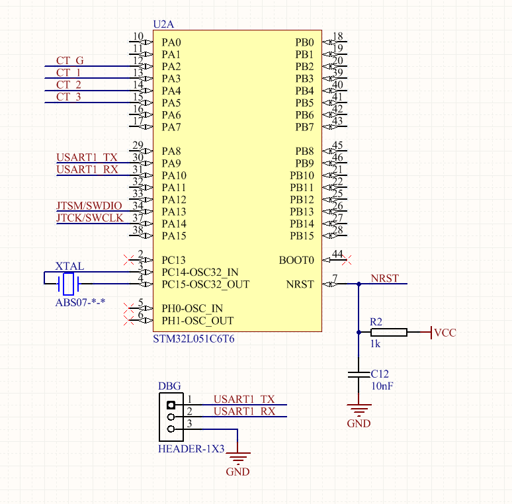Click the PC14-OSC32_IN pin name

click(x=200, y=273)
